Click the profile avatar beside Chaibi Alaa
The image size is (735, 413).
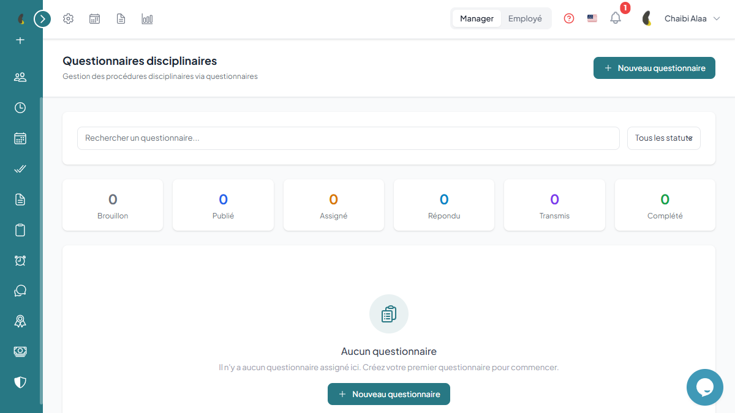[x=647, y=18]
